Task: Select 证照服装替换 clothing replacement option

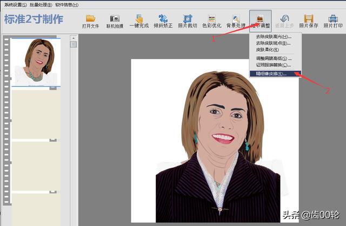Action: click(x=274, y=65)
